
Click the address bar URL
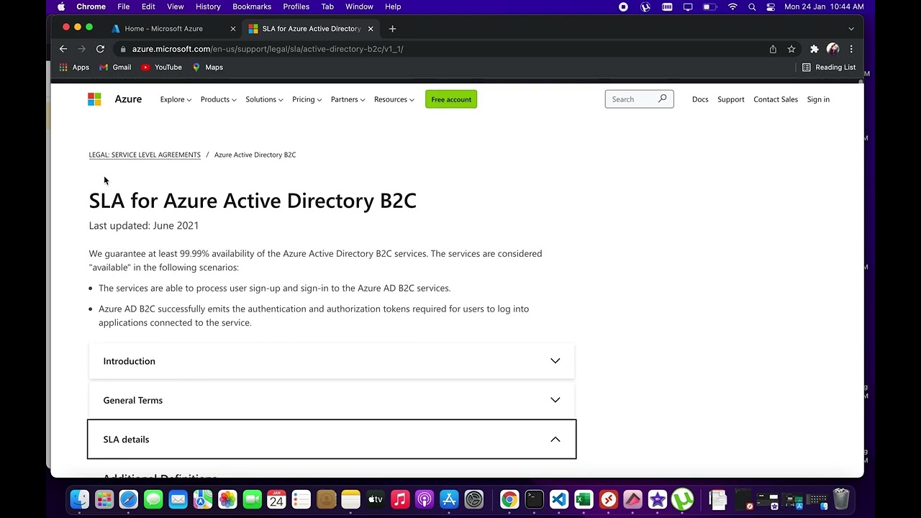coord(268,49)
